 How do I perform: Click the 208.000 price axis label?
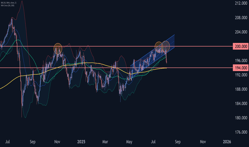[241, 18]
